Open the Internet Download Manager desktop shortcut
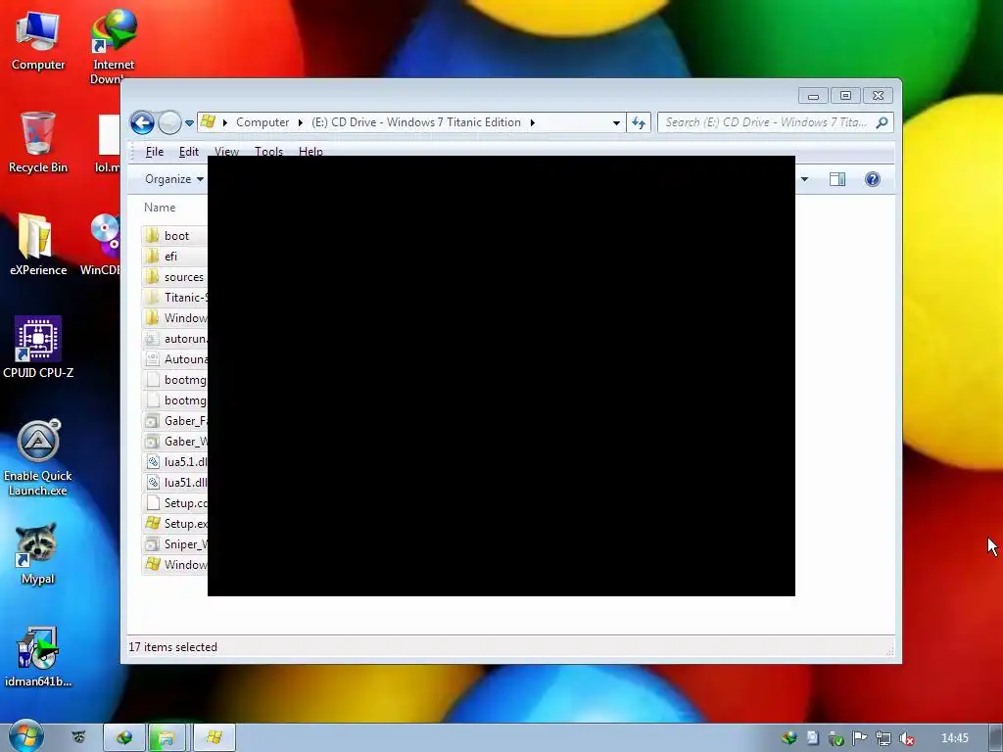1003x752 pixels. [x=114, y=46]
